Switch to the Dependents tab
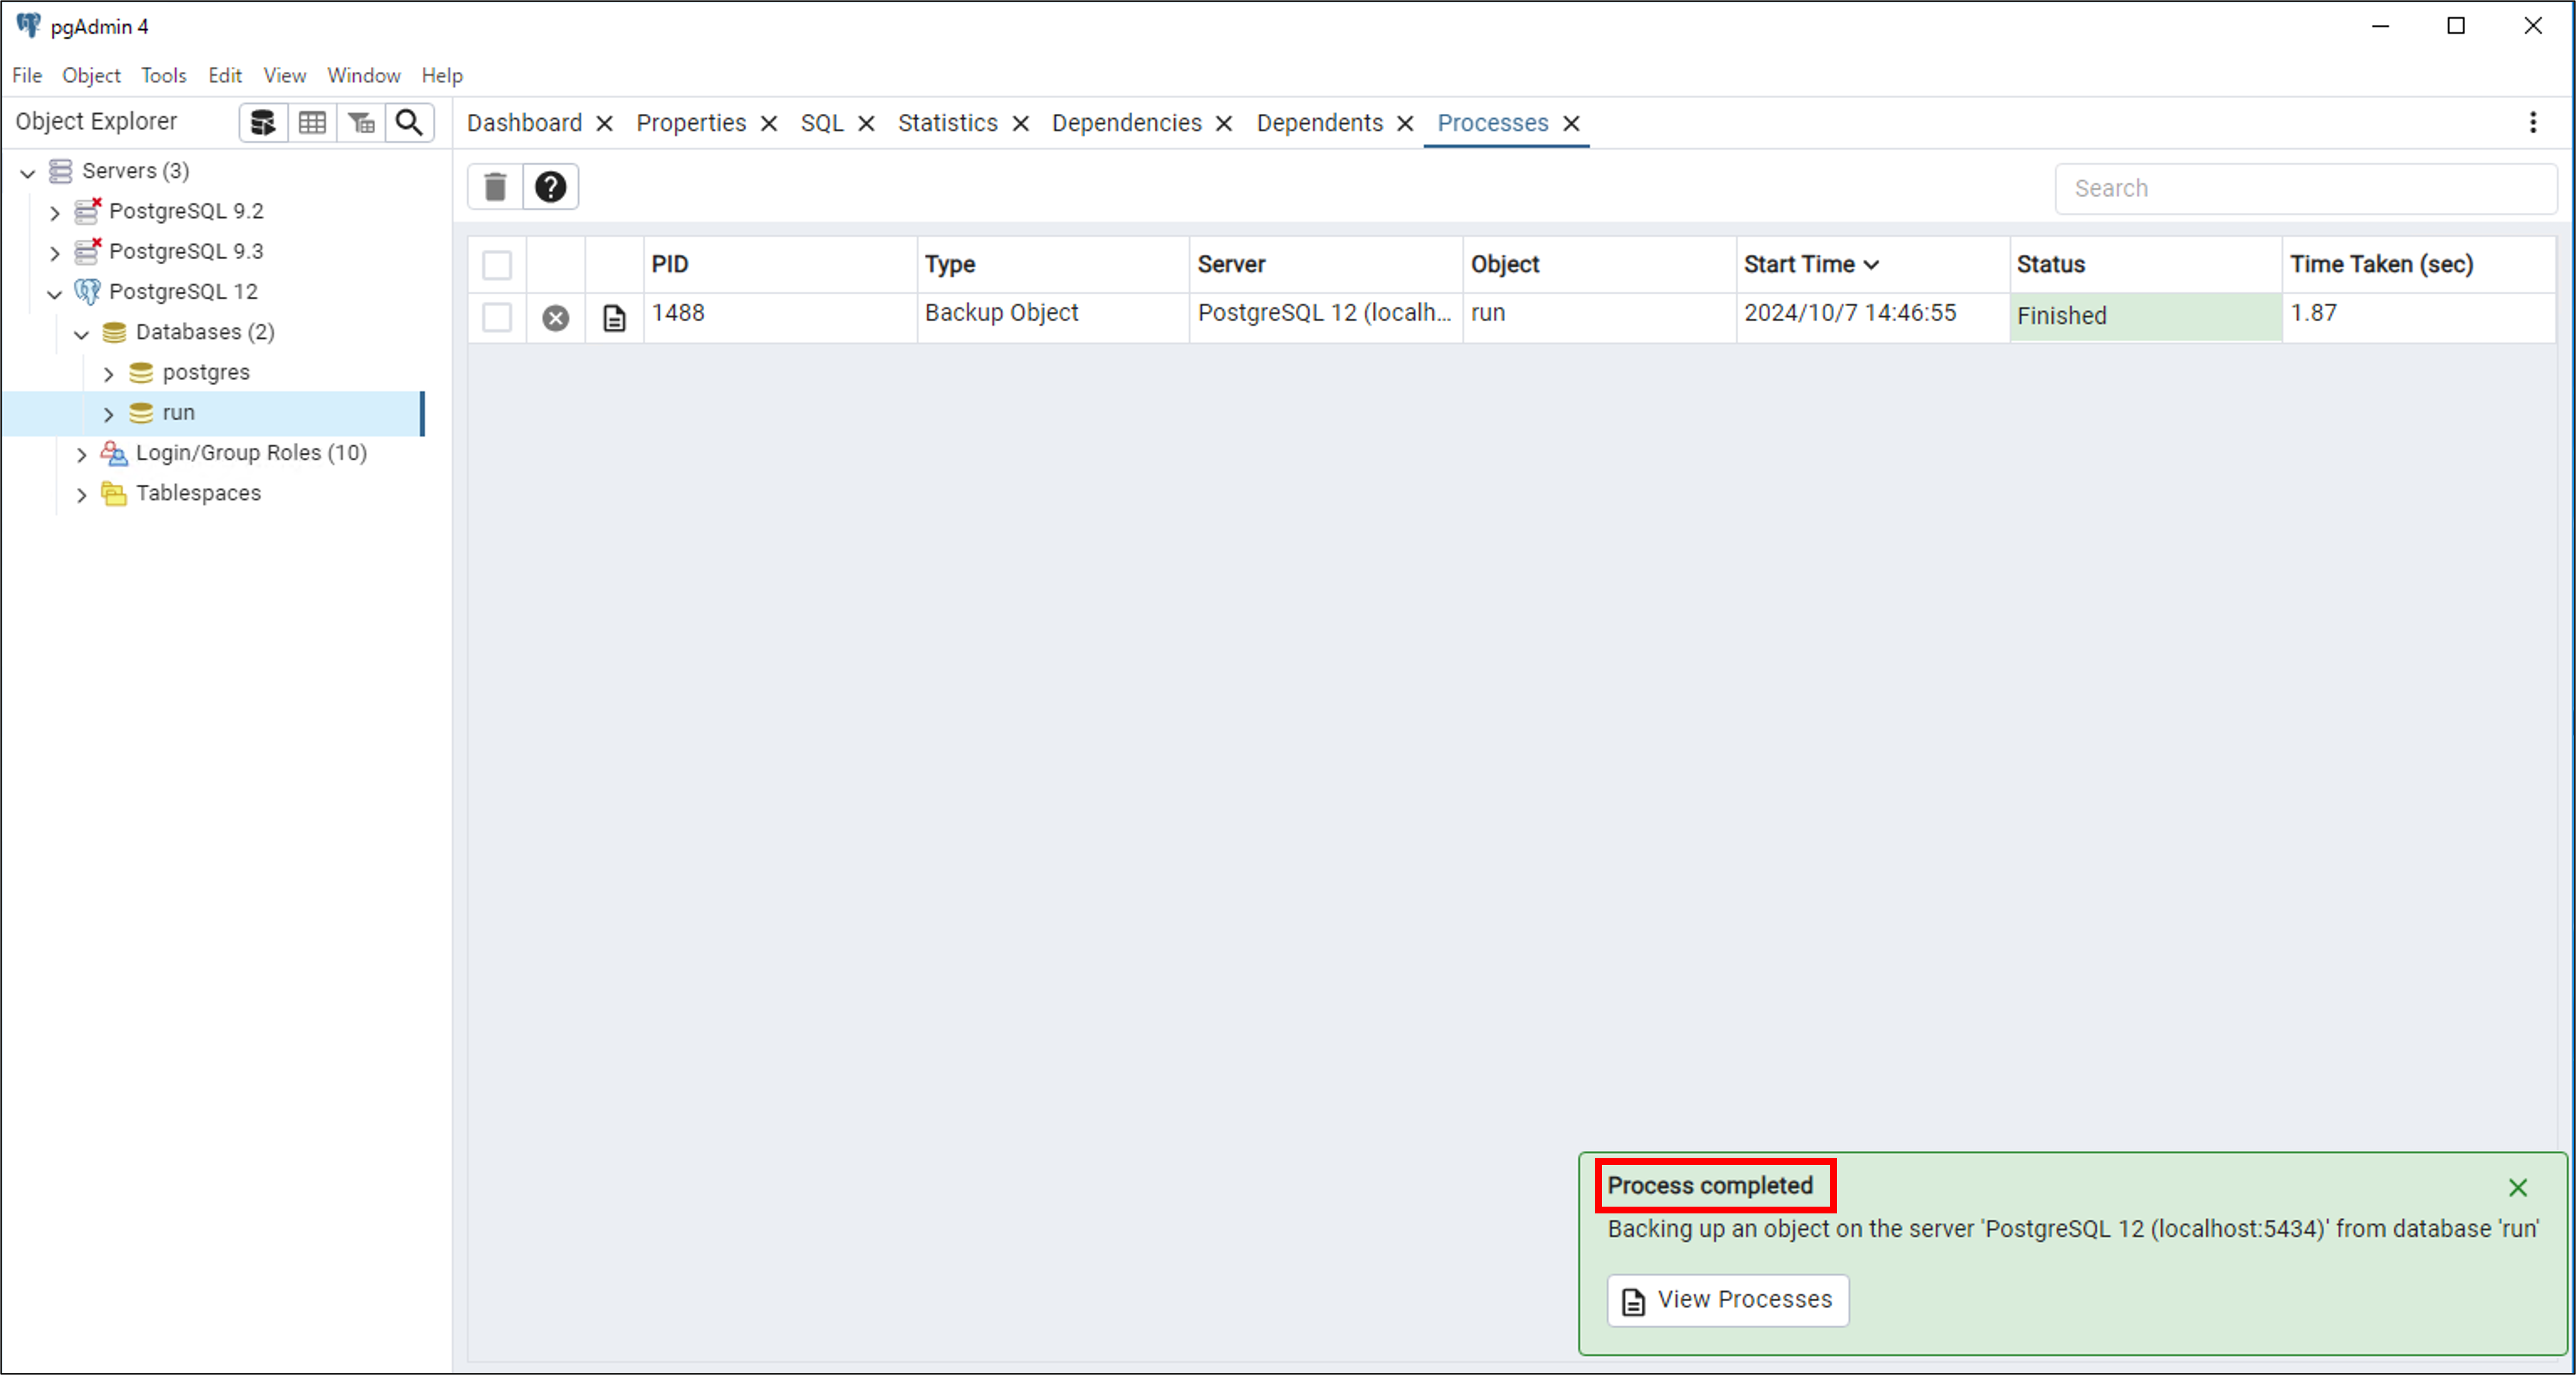The height and width of the screenshot is (1375, 2576). pos(1320,123)
